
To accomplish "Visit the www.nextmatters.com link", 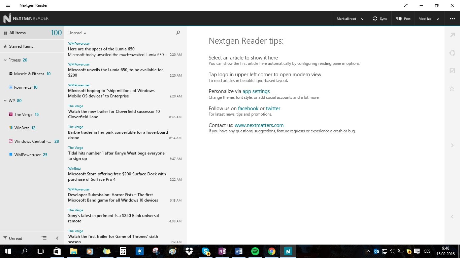I will click(259, 125).
